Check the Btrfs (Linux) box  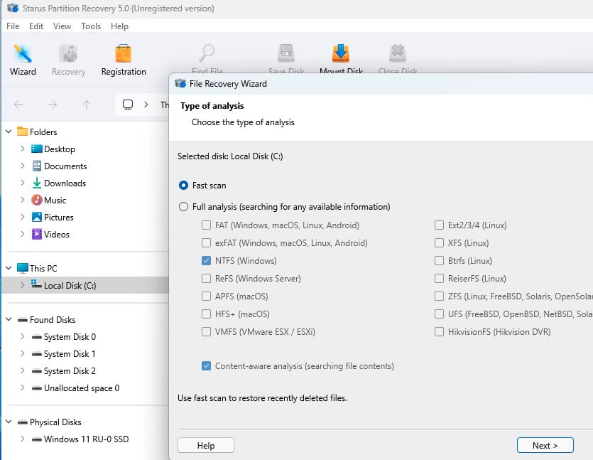click(x=439, y=260)
